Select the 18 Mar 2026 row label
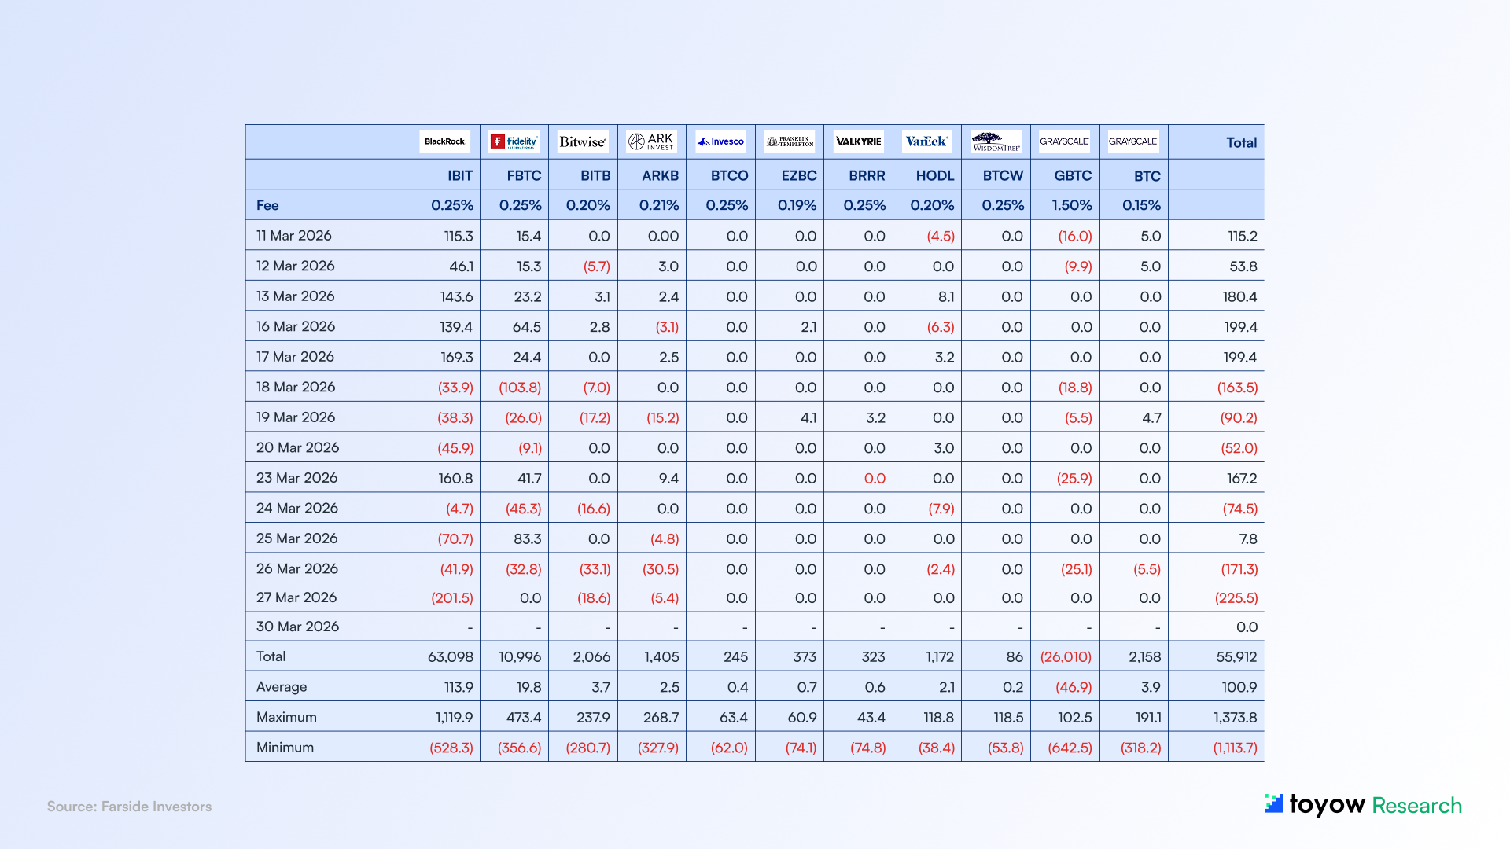This screenshot has height=849, width=1510. [x=296, y=387]
